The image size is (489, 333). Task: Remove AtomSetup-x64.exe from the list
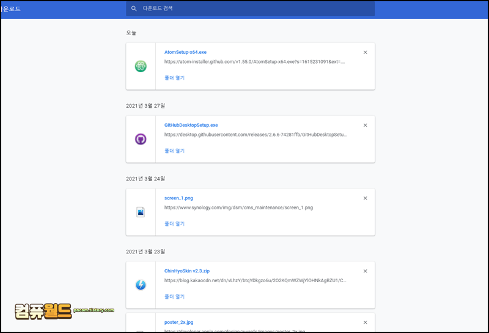(x=365, y=53)
